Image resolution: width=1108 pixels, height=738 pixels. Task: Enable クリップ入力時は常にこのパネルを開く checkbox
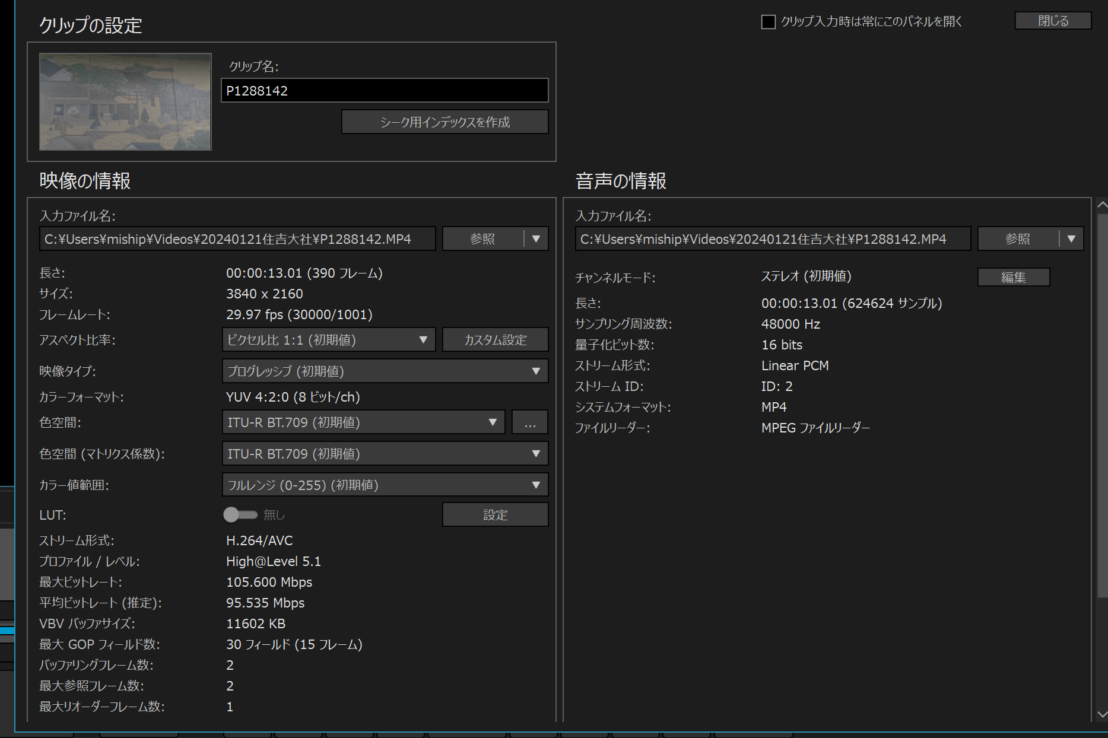pos(769,22)
